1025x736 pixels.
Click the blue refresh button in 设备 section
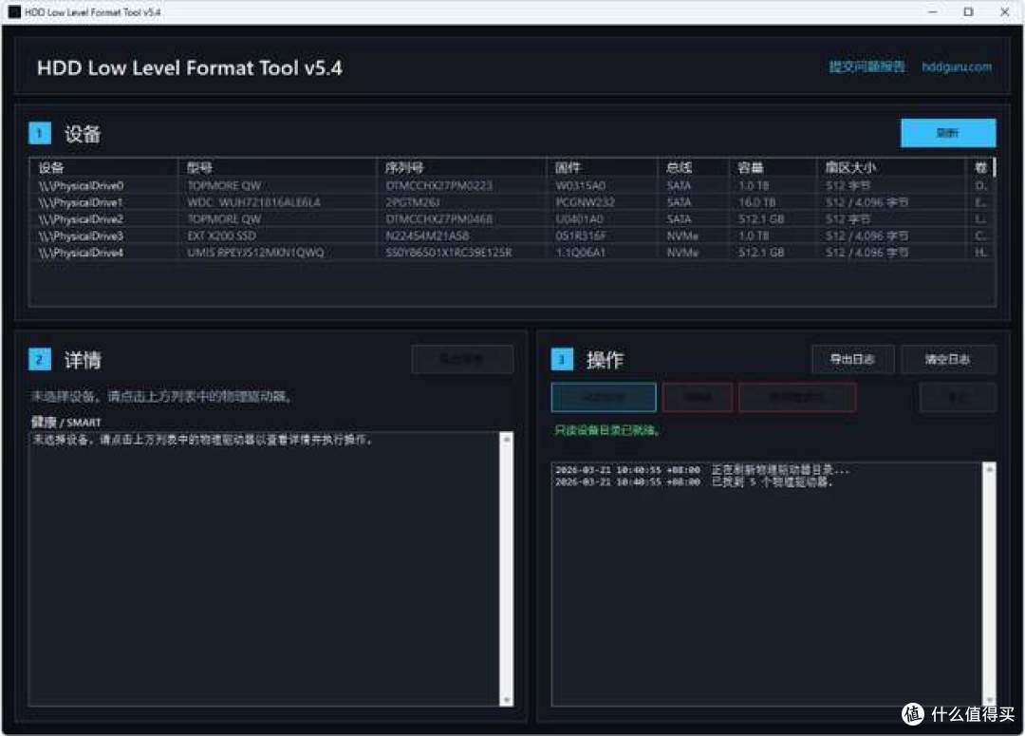(x=948, y=133)
